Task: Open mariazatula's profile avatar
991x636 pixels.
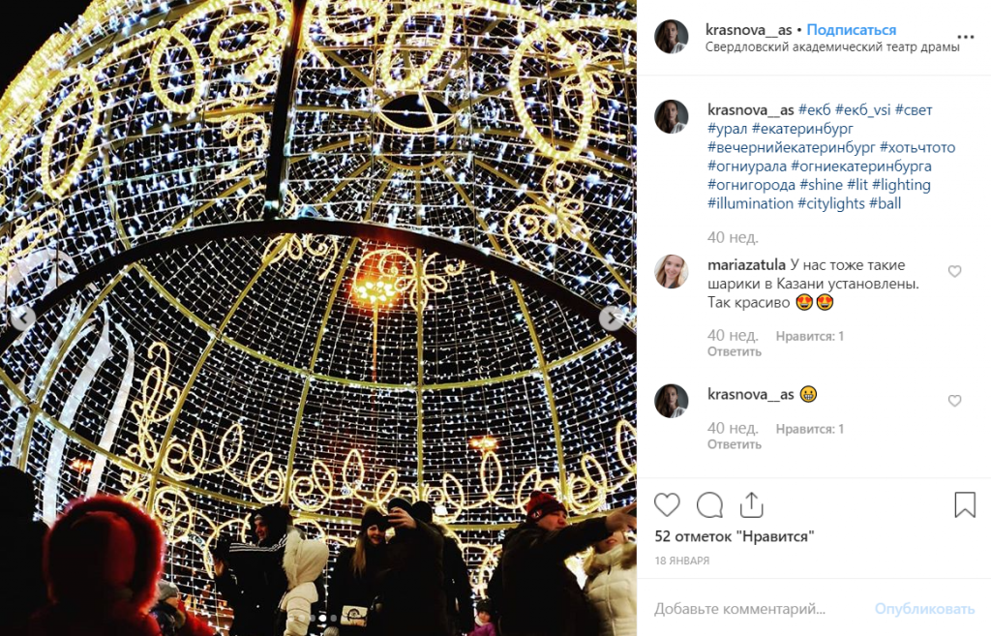Action: 672,272
